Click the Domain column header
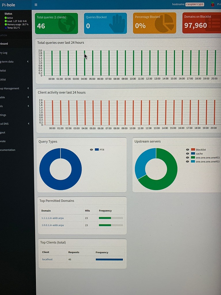The height and width of the screenshot is (295, 221). (x=46, y=211)
